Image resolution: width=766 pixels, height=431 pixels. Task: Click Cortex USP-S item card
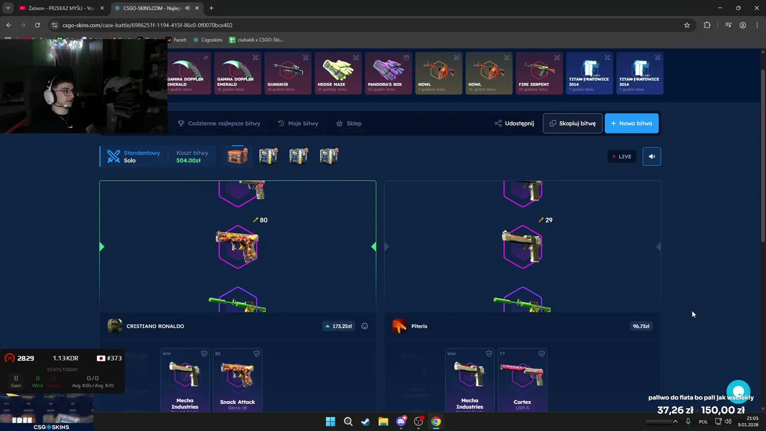click(522, 380)
